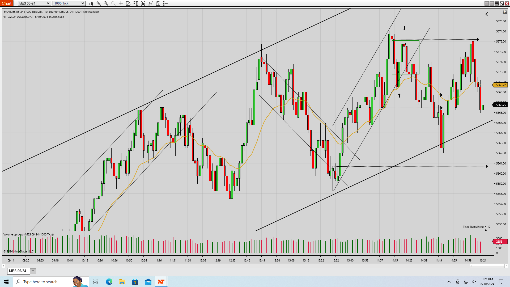Click the Ticks Remaining = 12 text
Image resolution: width=510 pixels, height=287 pixels.
[x=477, y=227]
